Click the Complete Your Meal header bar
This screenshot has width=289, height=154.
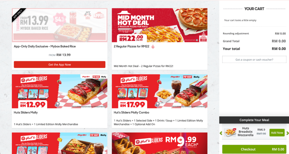point(254,120)
